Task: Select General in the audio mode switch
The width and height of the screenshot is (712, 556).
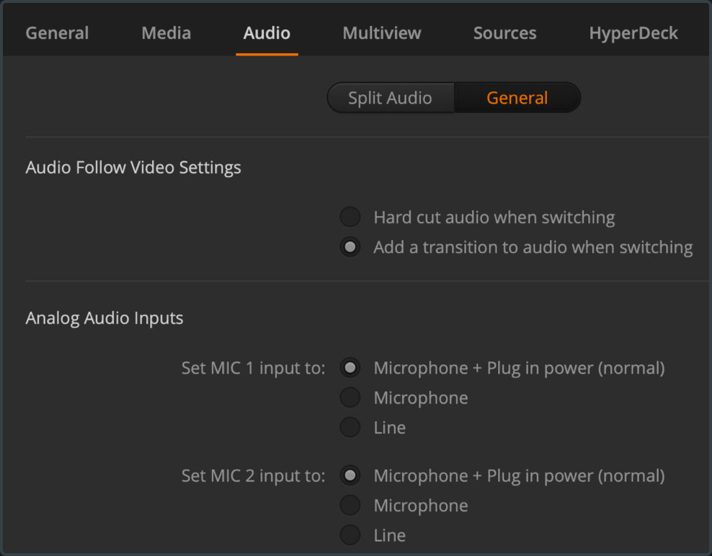Action: point(517,97)
